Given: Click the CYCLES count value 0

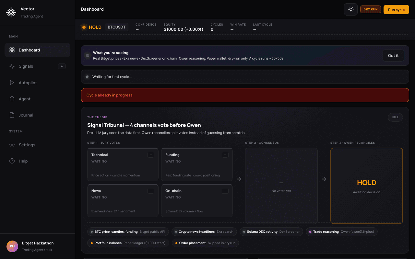Looking at the screenshot, I should [212, 29].
